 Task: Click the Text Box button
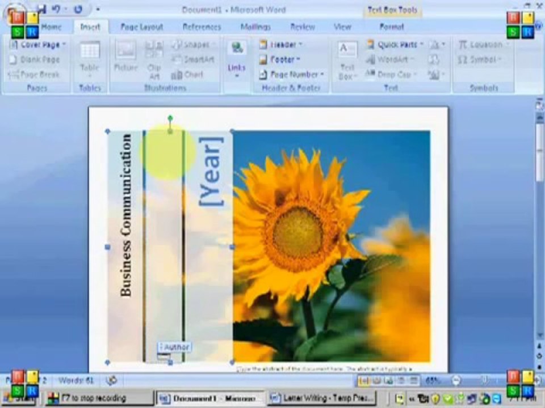(347, 61)
